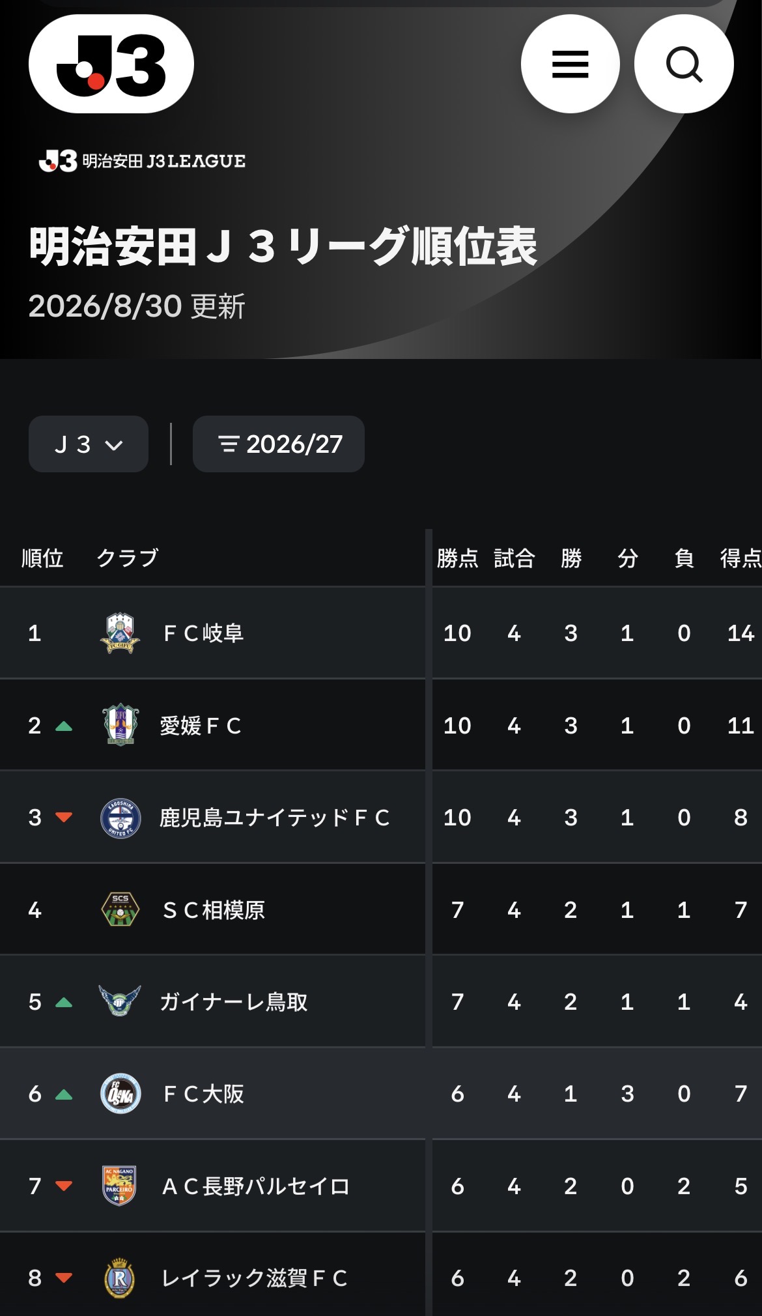This screenshot has width=762, height=1316.
Task: Click レイラック滋賀FC crest
Action: (120, 1278)
